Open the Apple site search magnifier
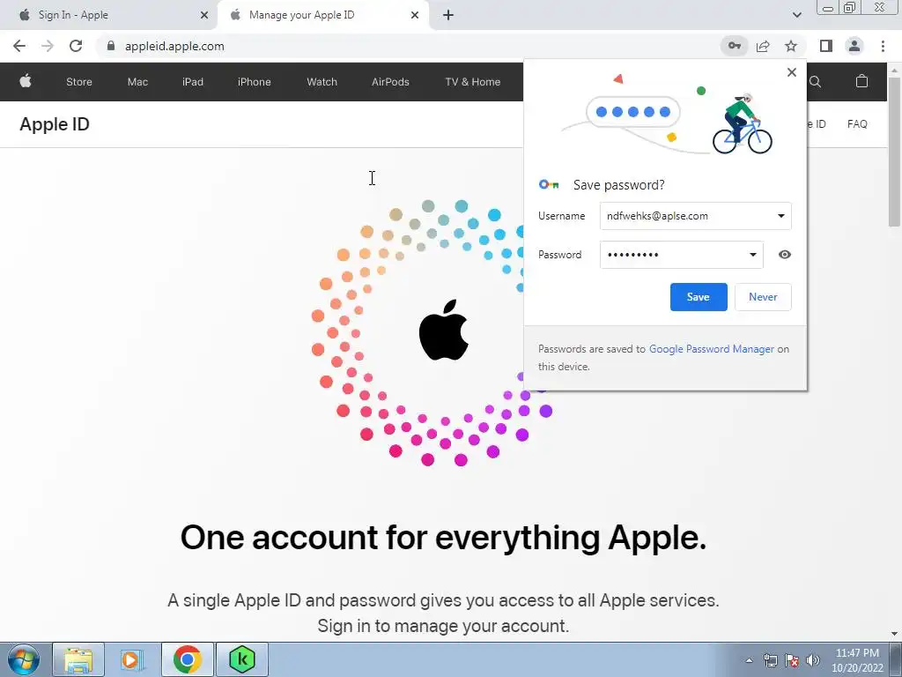902x677 pixels. 815,82
